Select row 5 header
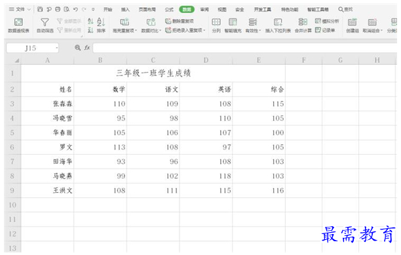 13,132
